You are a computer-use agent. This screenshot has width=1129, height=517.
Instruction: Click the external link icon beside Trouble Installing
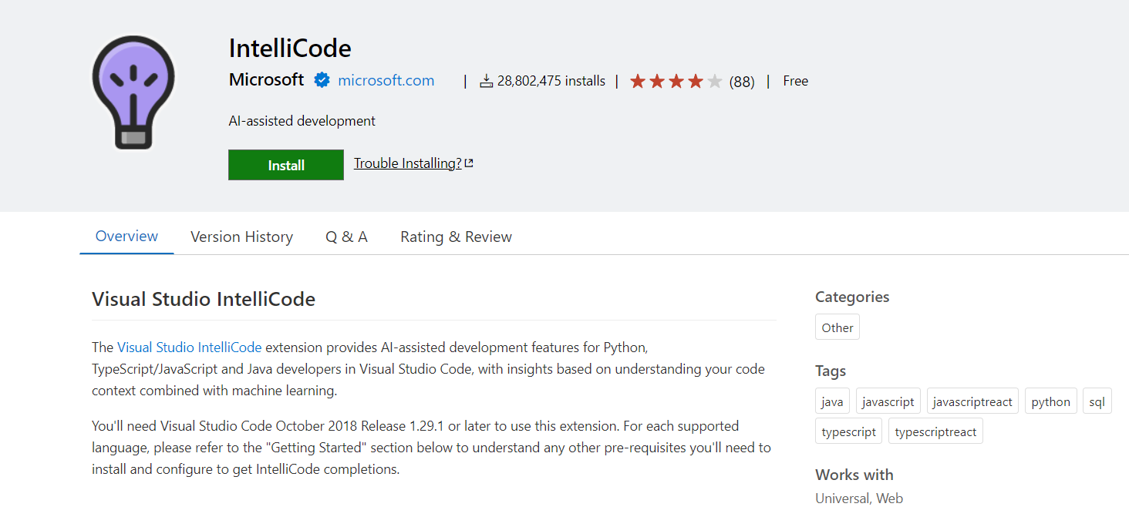[469, 163]
